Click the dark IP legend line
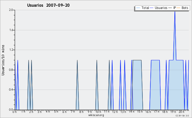 point(170,8)
